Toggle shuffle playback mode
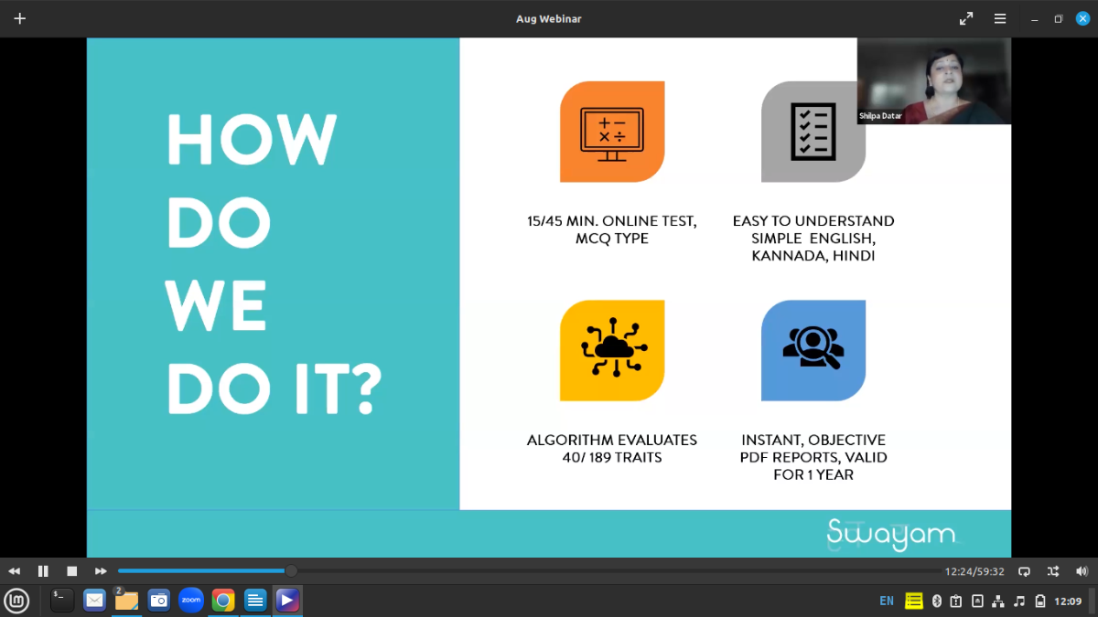 point(1053,571)
